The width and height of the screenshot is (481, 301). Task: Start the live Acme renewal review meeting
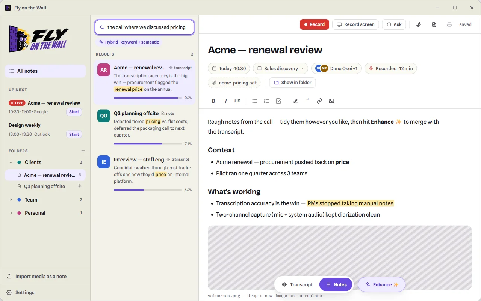[74, 112]
